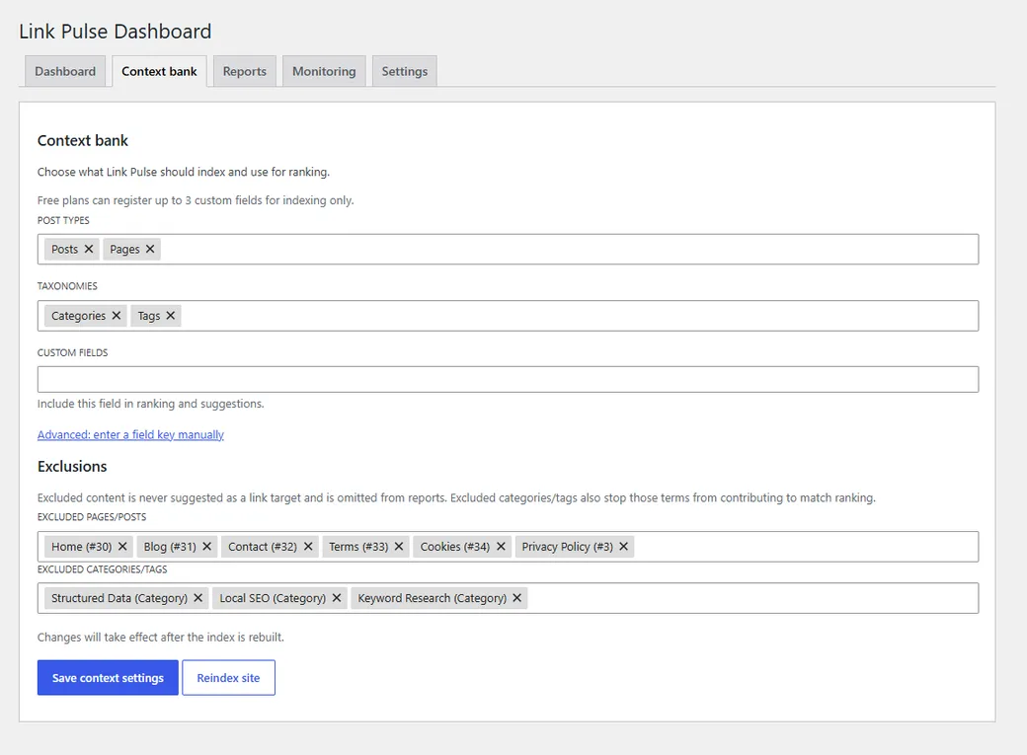Delete Blog (#31) exclusion using X

pos(206,546)
